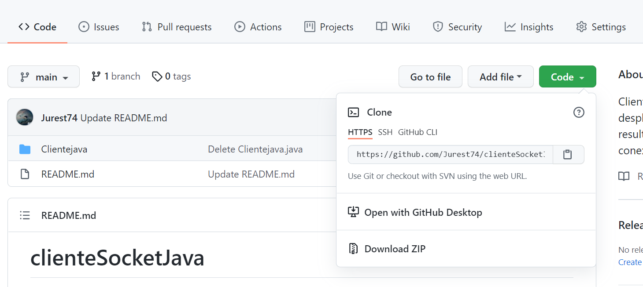Image resolution: width=643 pixels, height=287 pixels.
Task: Click the Jurest74 avatar image
Action: coord(25,118)
